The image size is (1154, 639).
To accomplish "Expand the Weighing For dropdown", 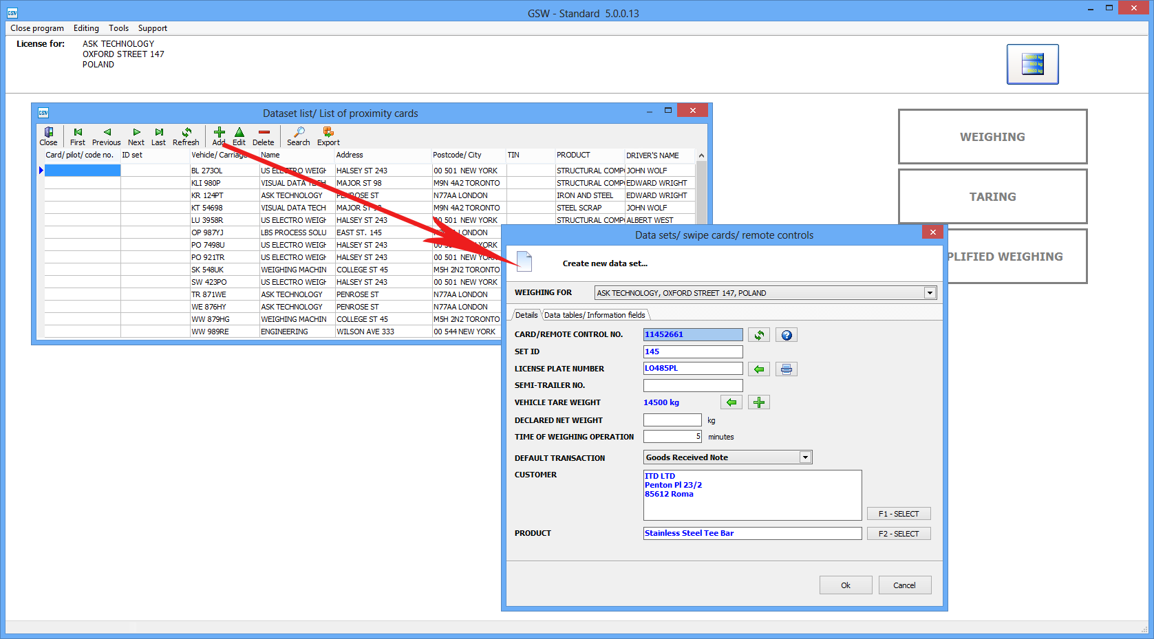I will coord(930,293).
